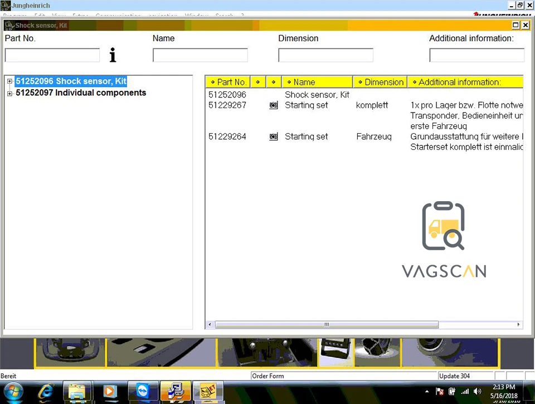Viewport: 535px width, 404px height.
Task: Open the camera image for part 51229267
Action: click(273, 105)
